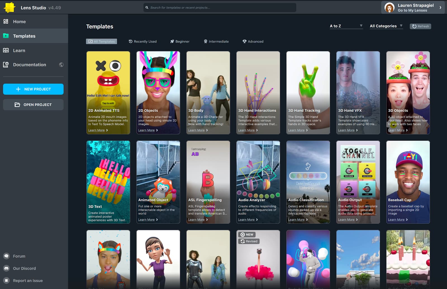447x289 pixels.
Task: Click the Discord icon in sidebar
Action: click(x=6, y=268)
